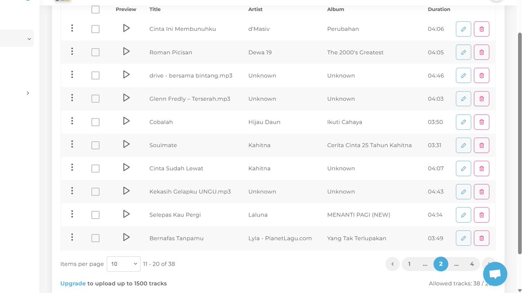Play preview of Selepas Kau Pergi
The width and height of the screenshot is (522, 293).
pos(126,214)
